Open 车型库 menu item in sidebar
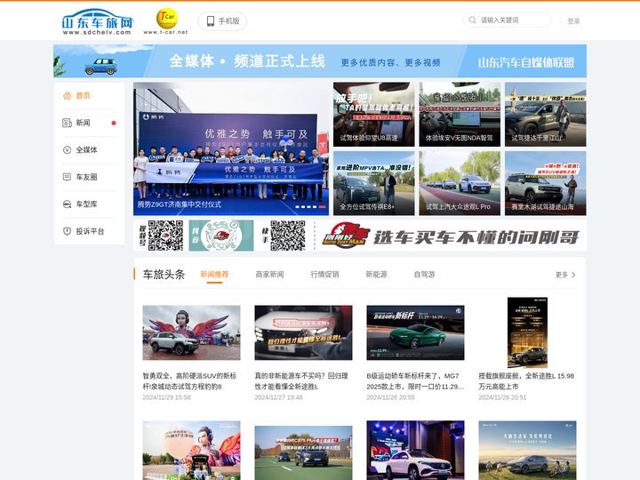Screen dimensions: 640x480 click(89, 204)
